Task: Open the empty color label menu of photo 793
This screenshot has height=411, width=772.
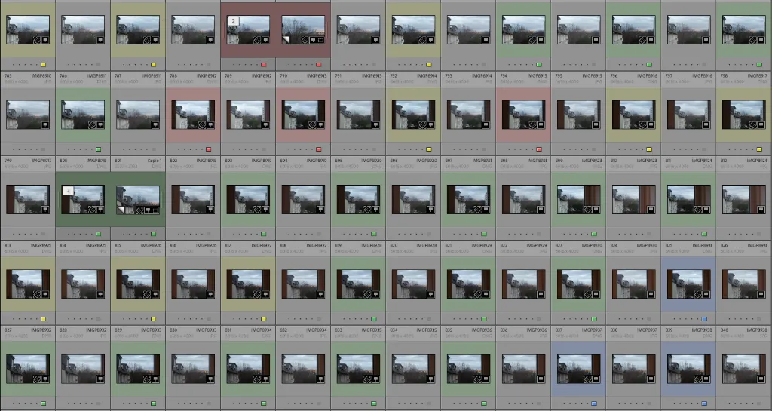Action: pos(485,149)
